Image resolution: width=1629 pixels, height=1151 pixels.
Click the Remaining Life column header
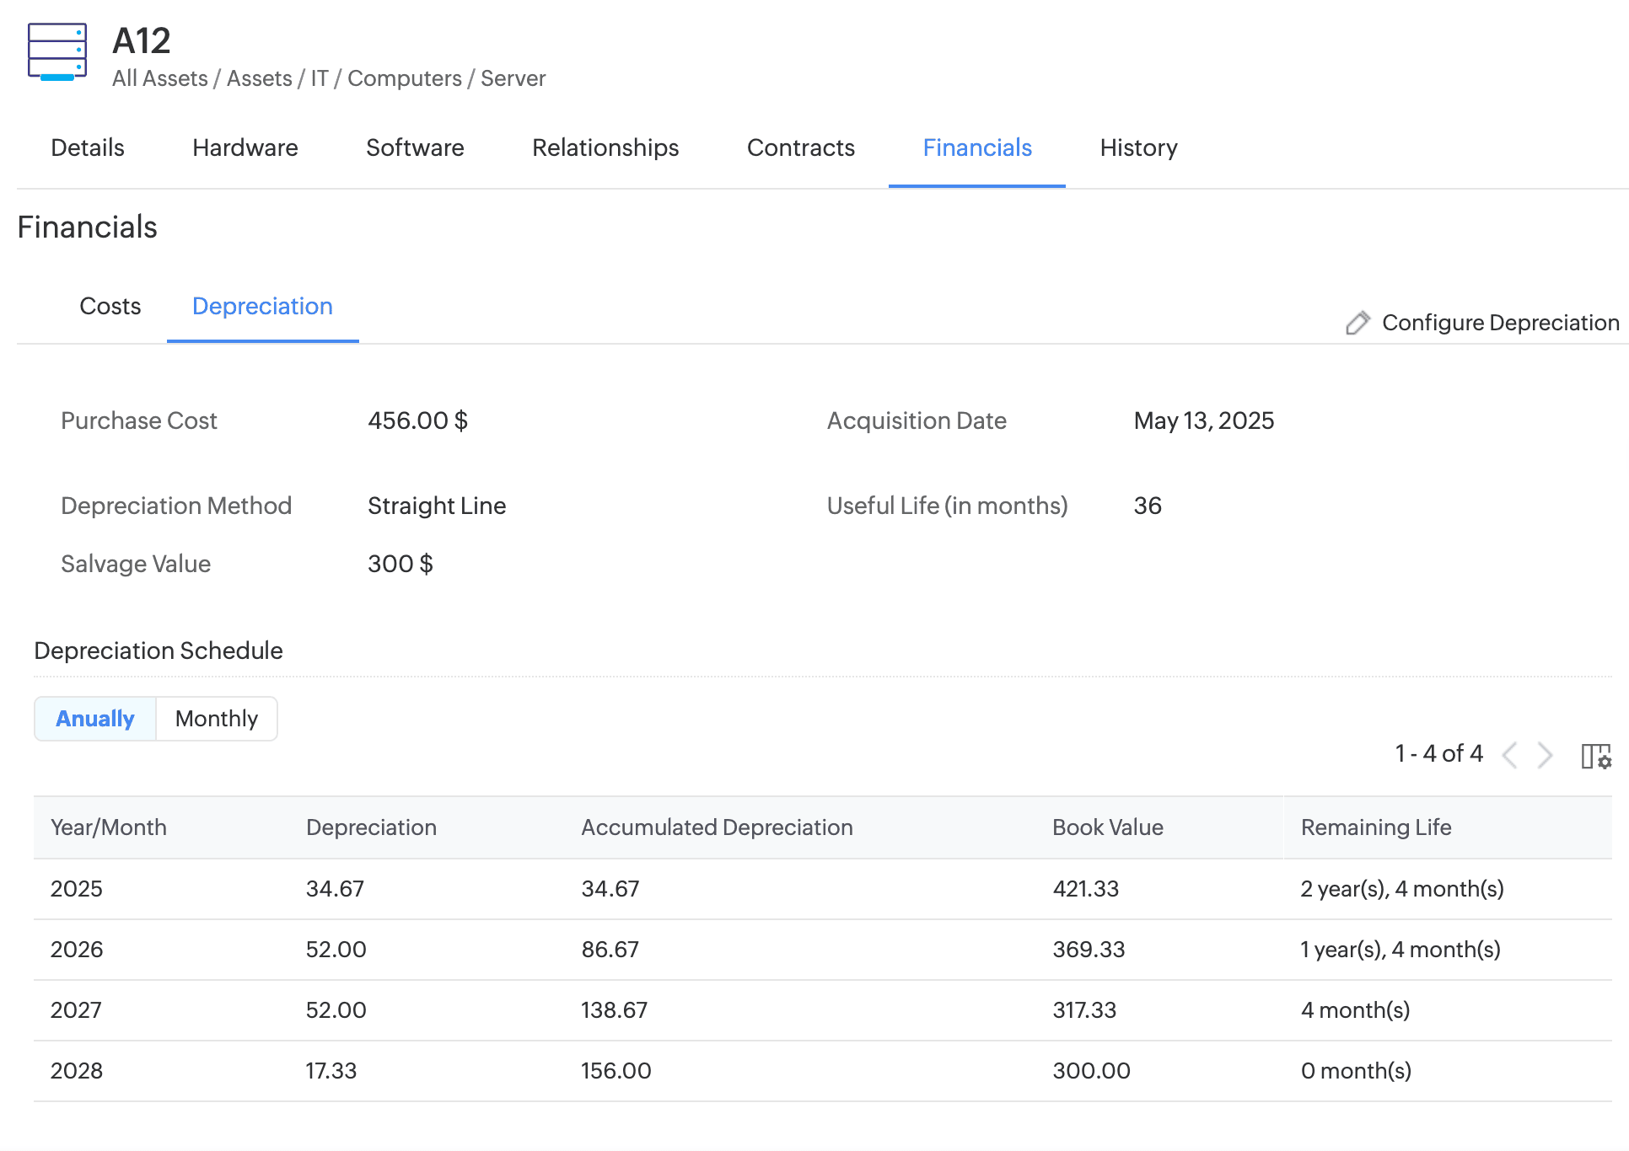(1375, 827)
